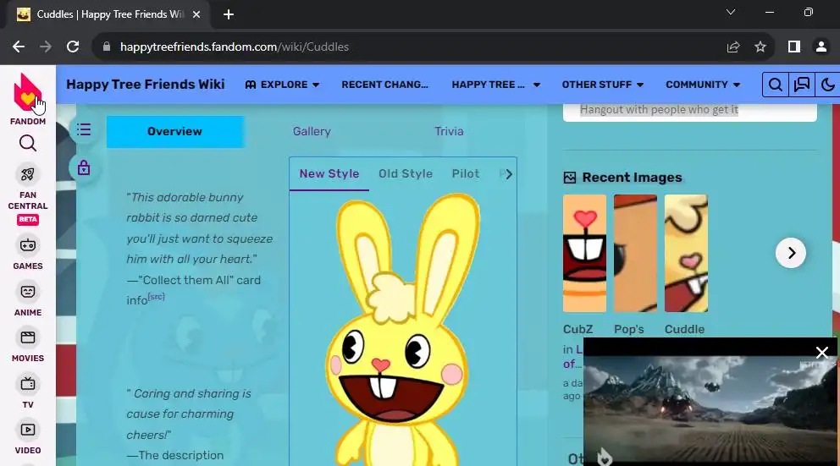The image size is (840, 466).
Task: Expand the Explore dropdown menu
Action: click(x=282, y=85)
